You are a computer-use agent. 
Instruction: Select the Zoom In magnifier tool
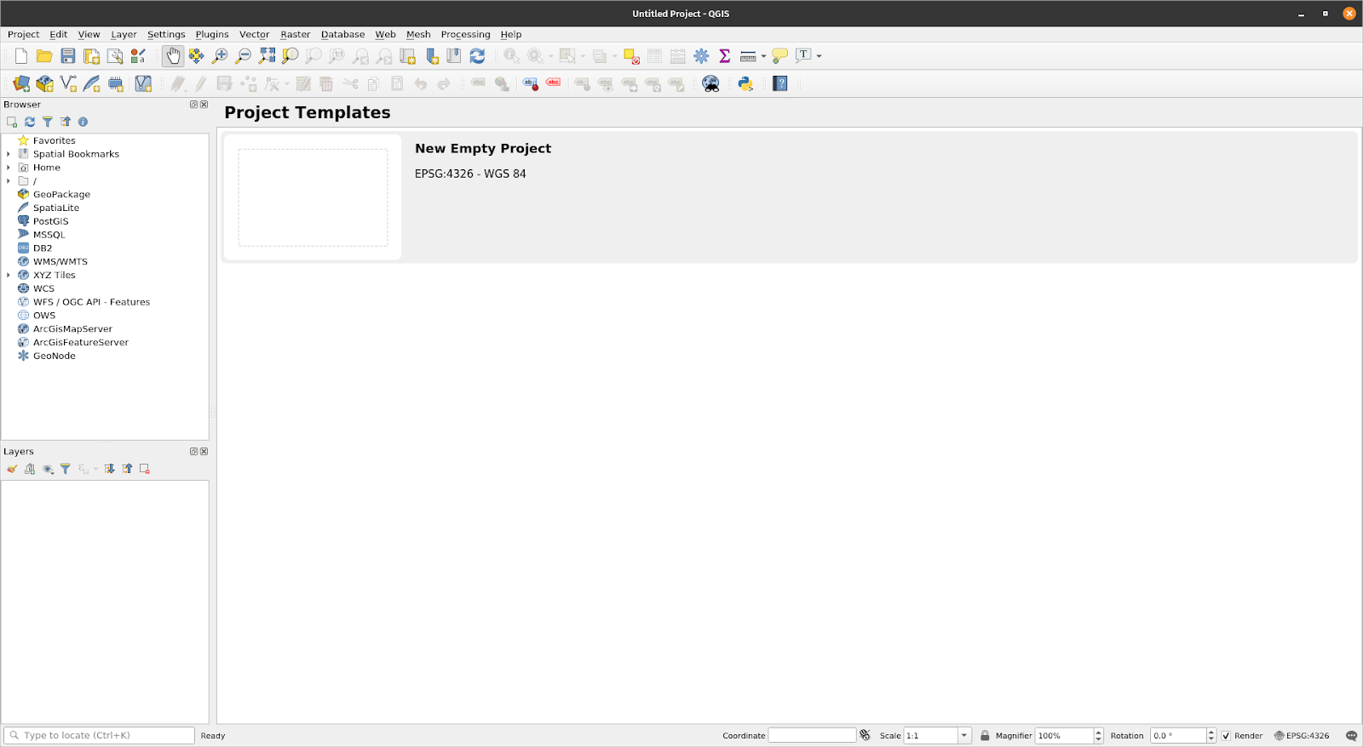pos(220,56)
